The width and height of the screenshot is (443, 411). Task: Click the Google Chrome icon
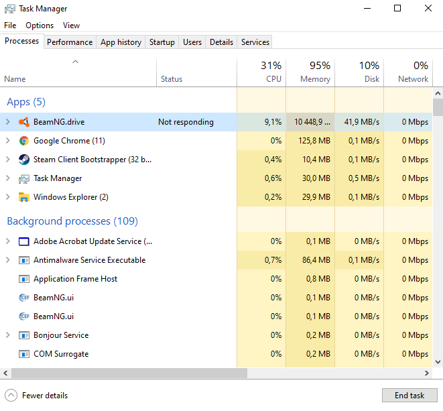click(24, 141)
